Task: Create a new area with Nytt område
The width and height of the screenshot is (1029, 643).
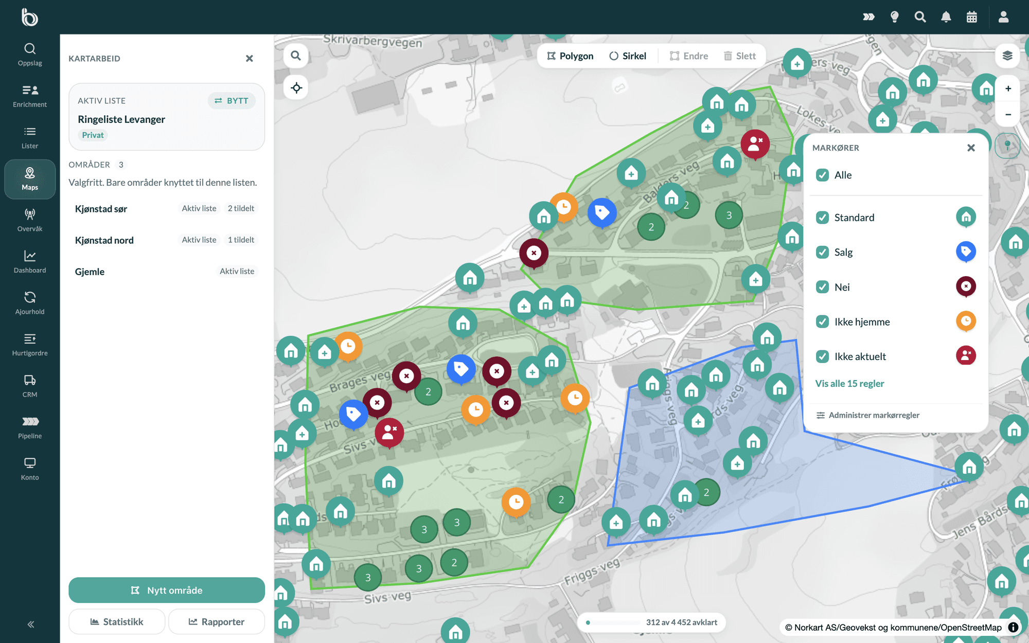Action: (167, 590)
